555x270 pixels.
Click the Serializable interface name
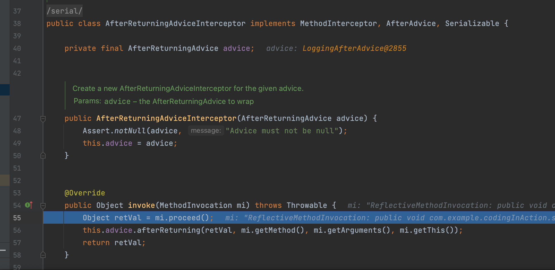pyautogui.click(x=472, y=23)
